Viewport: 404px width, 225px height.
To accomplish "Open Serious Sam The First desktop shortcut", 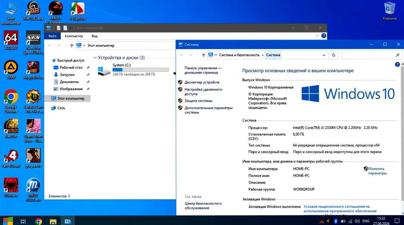I will point(33,101).
